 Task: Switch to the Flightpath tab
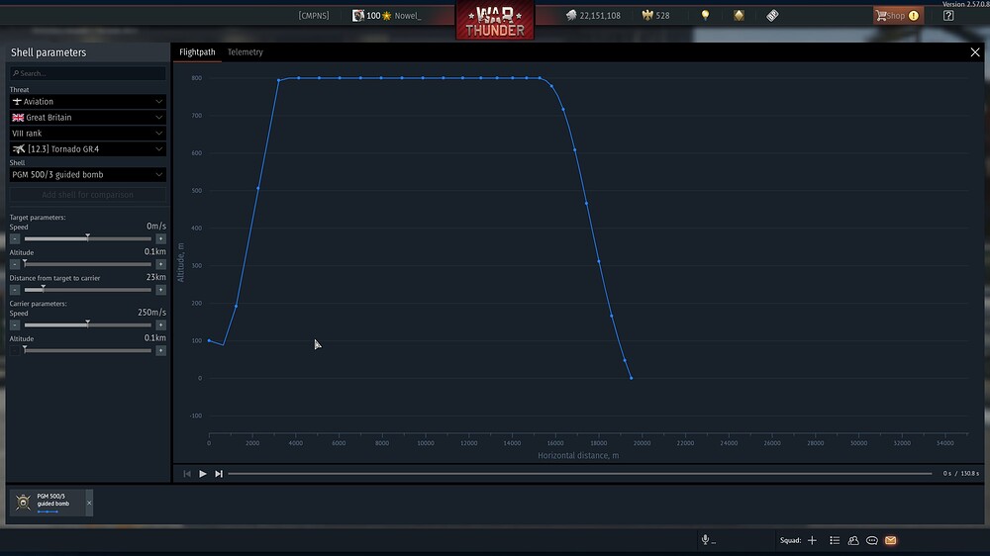pos(197,52)
